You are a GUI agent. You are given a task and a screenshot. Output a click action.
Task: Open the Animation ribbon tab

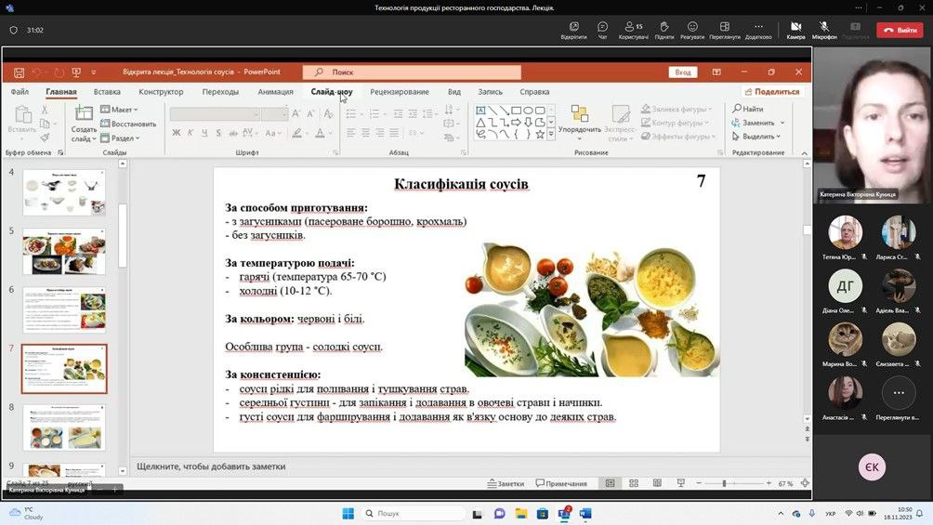pyautogui.click(x=275, y=92)
